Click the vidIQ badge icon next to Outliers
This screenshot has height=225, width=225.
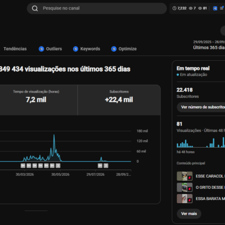coord(41,49)
